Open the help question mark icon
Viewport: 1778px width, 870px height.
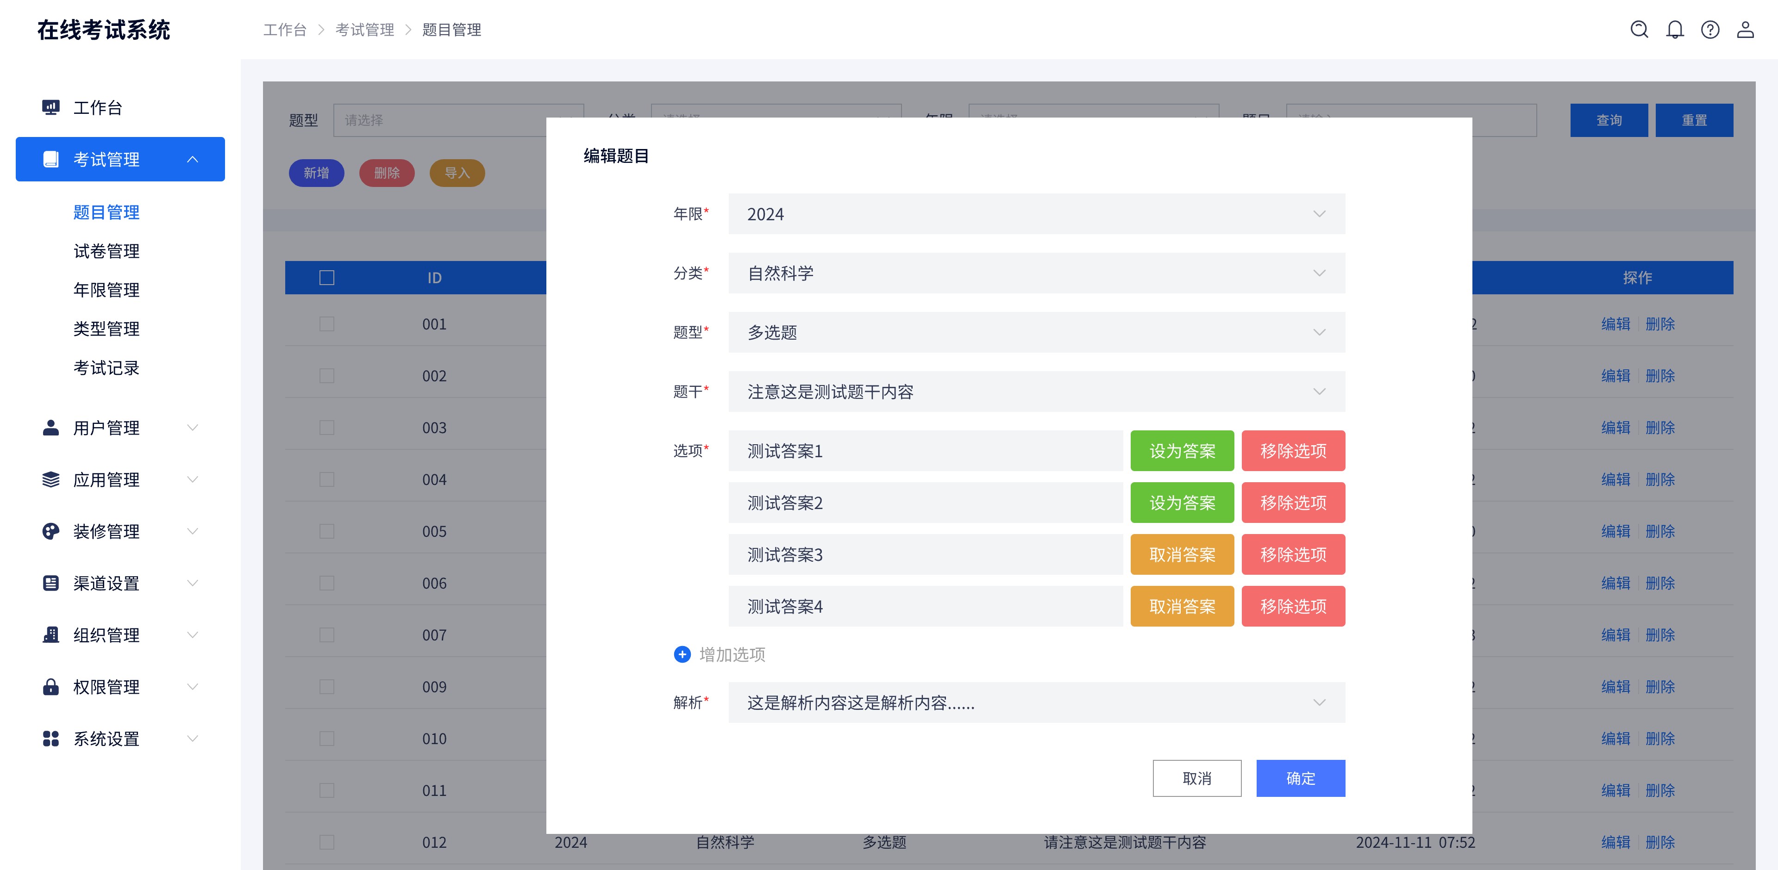coord(1710,30)
